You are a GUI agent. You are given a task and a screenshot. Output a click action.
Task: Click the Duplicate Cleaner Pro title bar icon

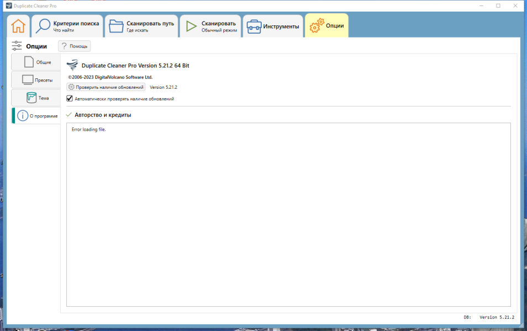9,6
